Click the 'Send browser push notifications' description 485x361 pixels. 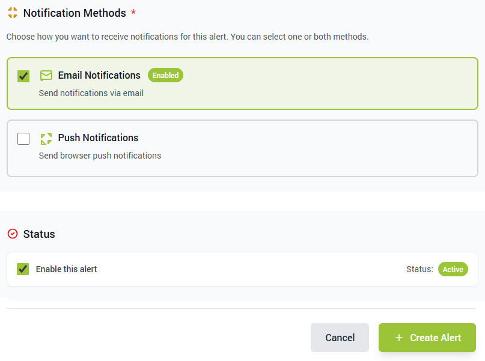point(100,156)
